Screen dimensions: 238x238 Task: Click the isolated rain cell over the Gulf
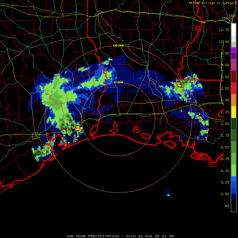click(168, 193)
